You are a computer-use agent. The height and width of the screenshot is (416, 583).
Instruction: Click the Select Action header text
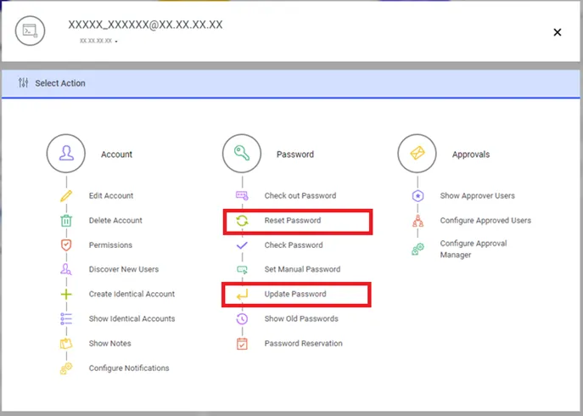click(x=60, y=83)
